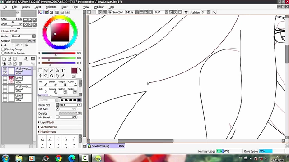
Task: Select the Selection Source radio button
Action: (3, 53)
